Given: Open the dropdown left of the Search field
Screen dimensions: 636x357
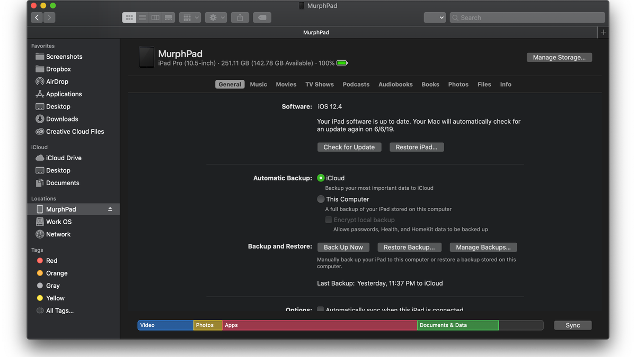Looking at the screenshot, I should [435, 17].
